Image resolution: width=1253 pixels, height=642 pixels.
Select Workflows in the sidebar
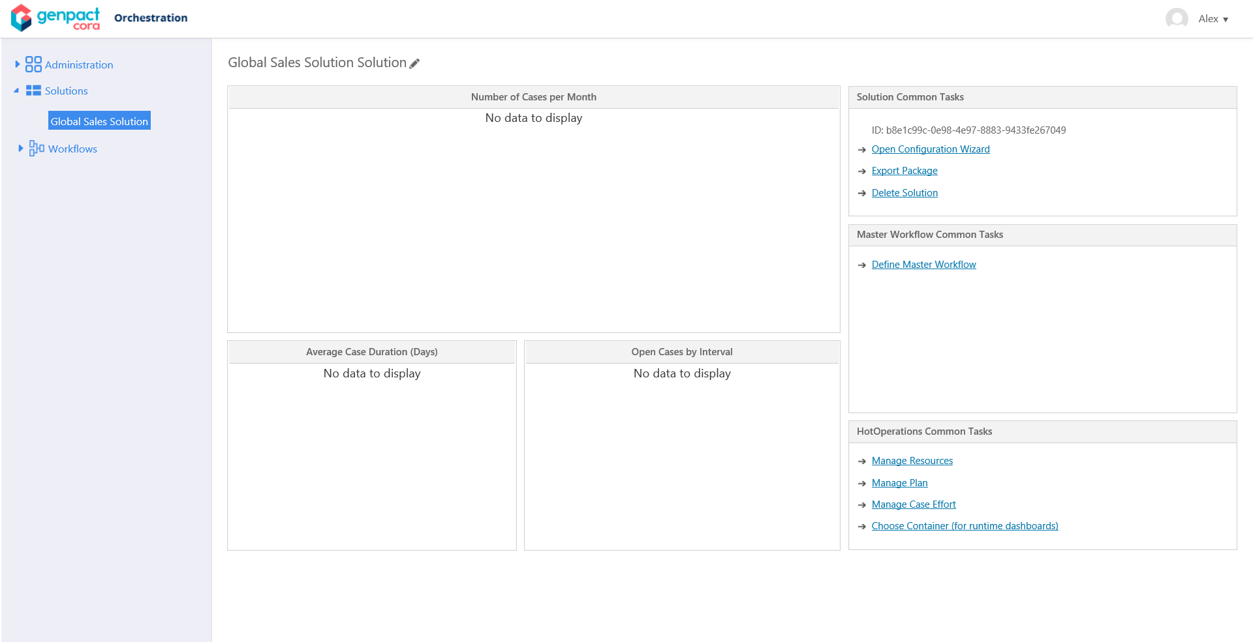point(72,149)
